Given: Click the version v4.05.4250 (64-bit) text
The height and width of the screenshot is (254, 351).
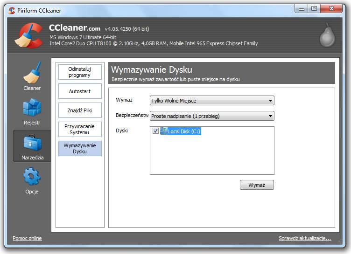Looking at the screenshot, I should click(126, 29).
